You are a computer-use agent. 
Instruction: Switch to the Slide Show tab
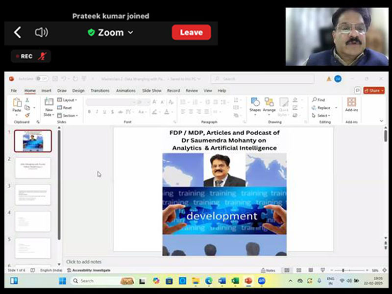pyautogui.click(x=151, y=91)
